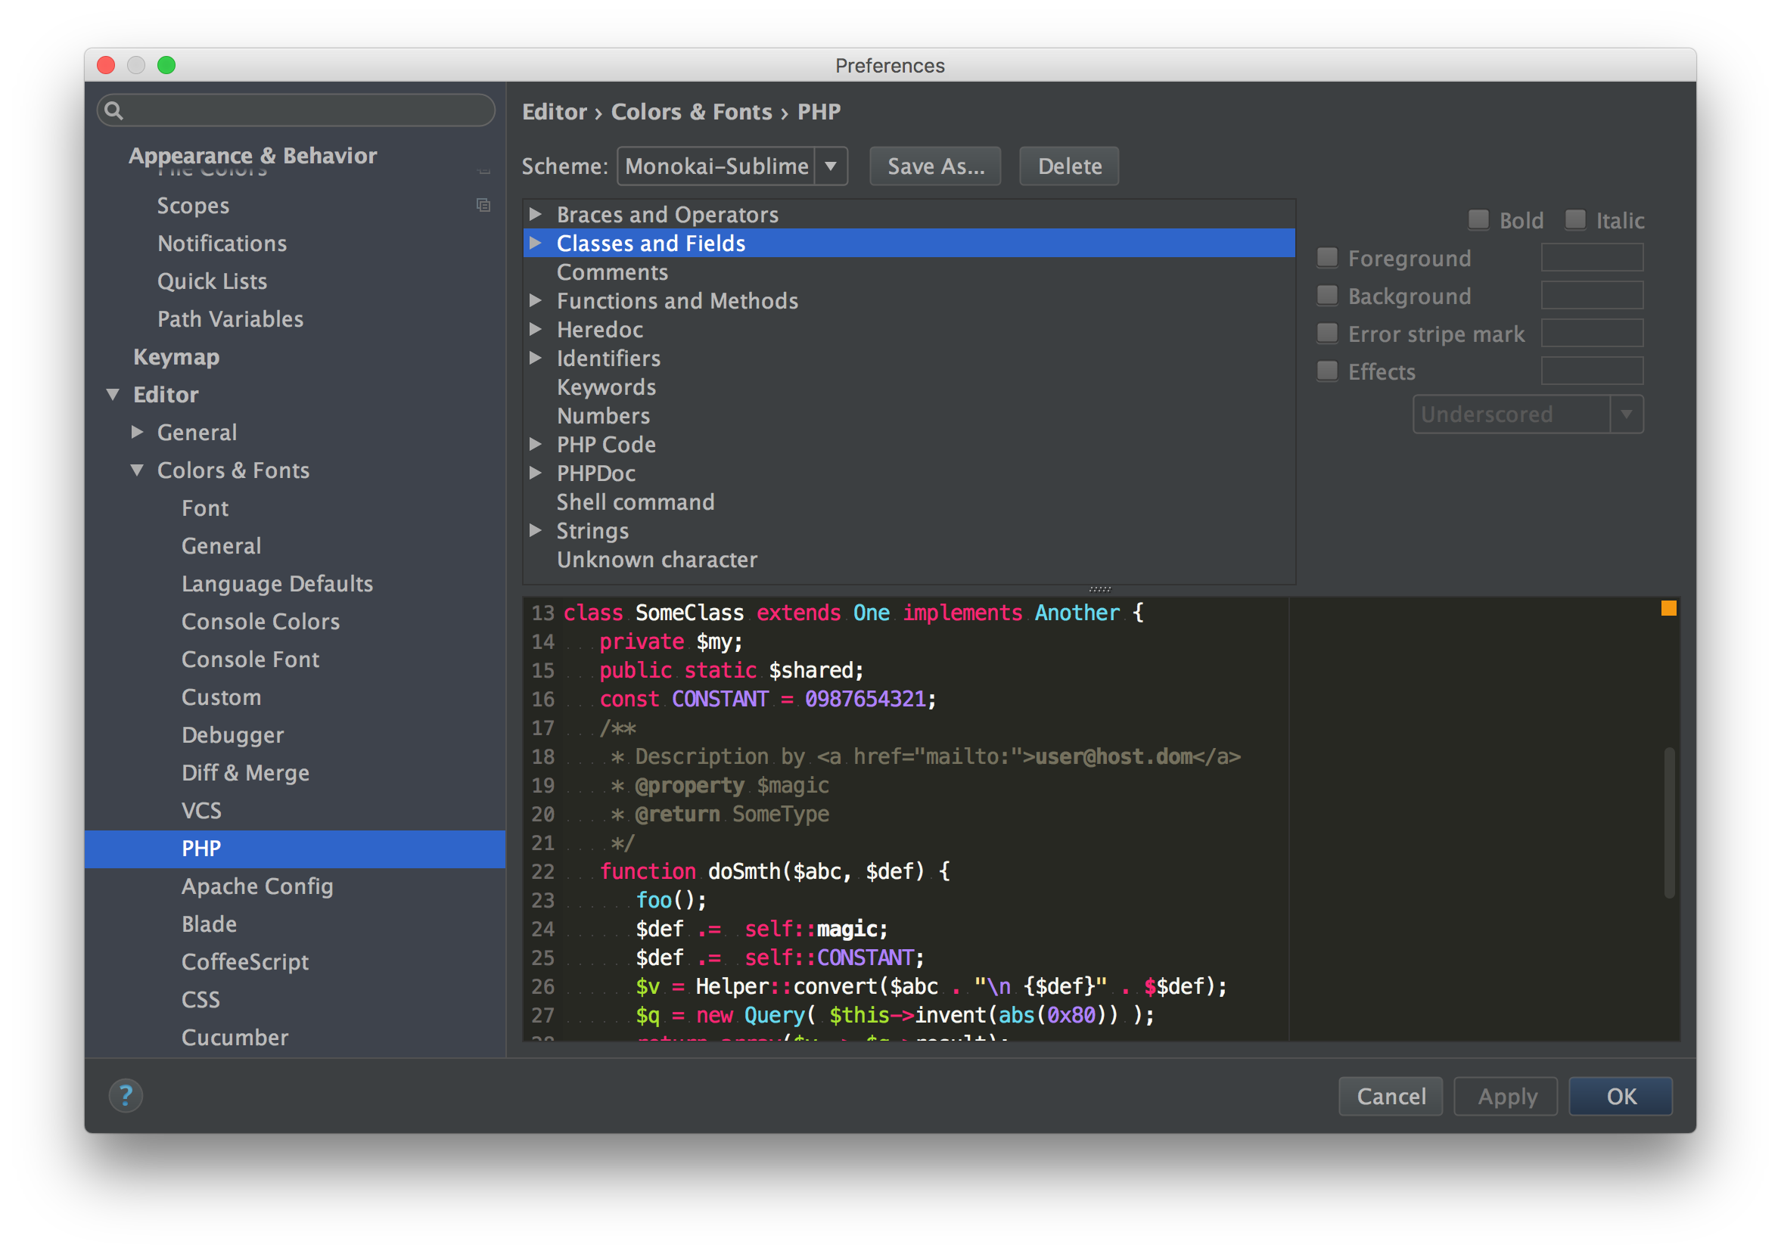1781x1254 pixels.
Task: Click the search magnifier icon
Action: 114,110
